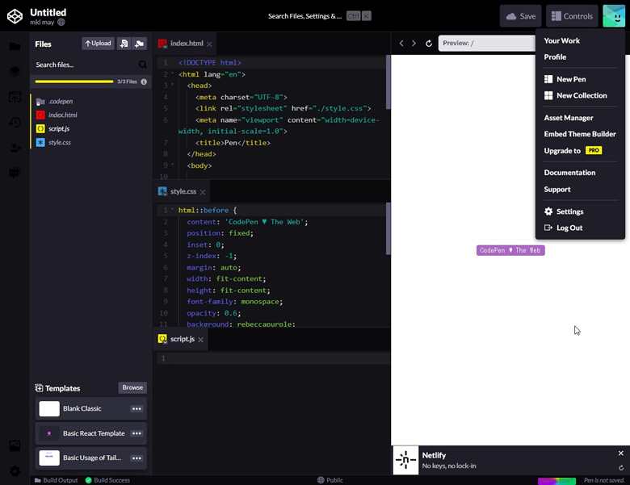Click the Netlify logo thumbnail
This screenshot has height=485, width=630.
click(405, 460)
